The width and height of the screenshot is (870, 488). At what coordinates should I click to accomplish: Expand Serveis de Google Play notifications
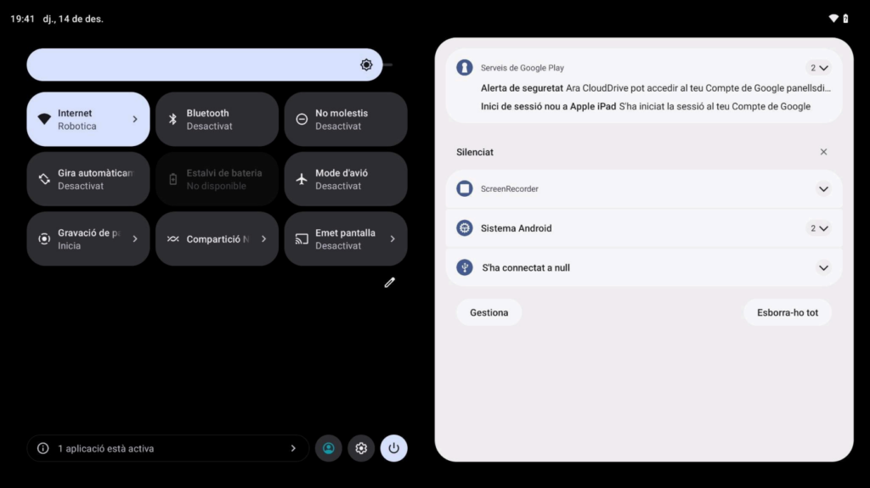(x=818, y=68)
